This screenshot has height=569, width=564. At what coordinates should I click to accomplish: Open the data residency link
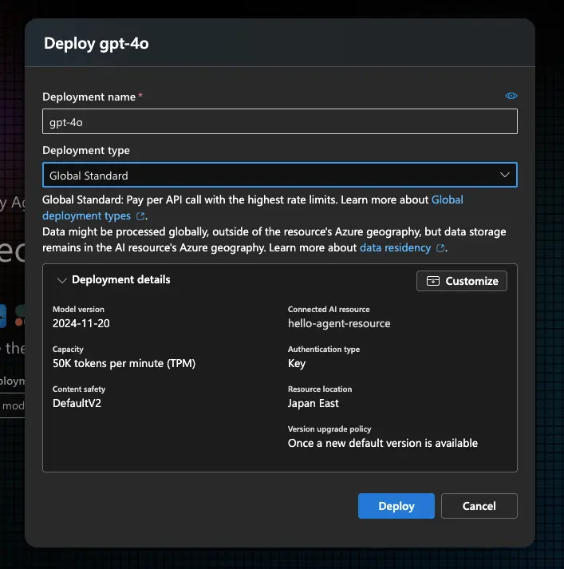click(x=396, y=248)
